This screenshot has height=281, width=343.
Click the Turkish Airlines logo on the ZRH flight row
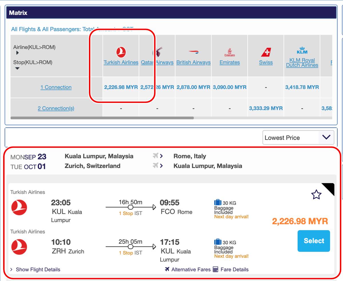19,247
